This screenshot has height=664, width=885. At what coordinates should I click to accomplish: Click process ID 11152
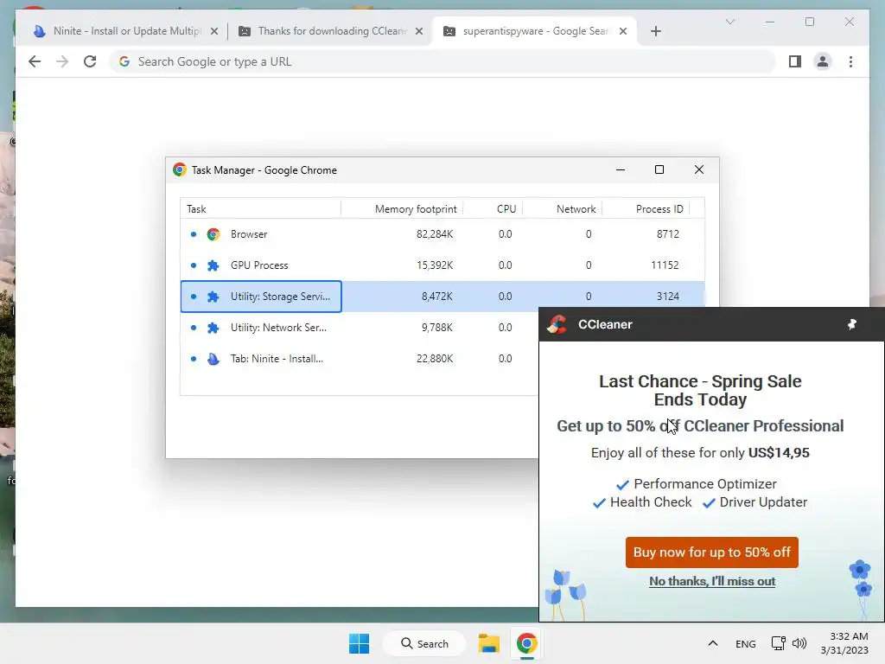[665, 265]
